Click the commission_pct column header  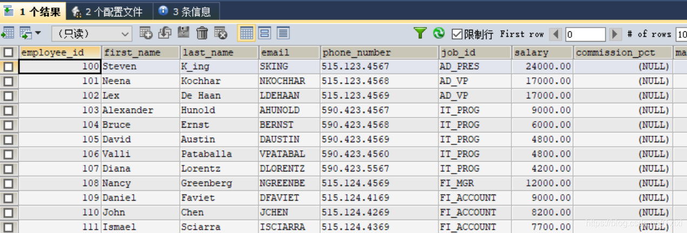click(x=623, y=52)
